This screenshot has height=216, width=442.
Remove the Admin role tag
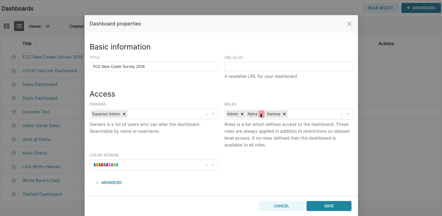click(x=242, y=114)
